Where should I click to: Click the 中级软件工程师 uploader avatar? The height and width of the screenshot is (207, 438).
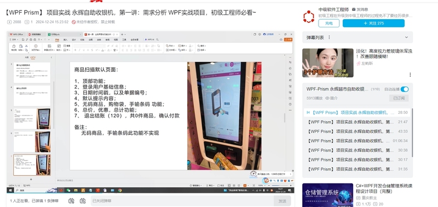tap(308, 16)
